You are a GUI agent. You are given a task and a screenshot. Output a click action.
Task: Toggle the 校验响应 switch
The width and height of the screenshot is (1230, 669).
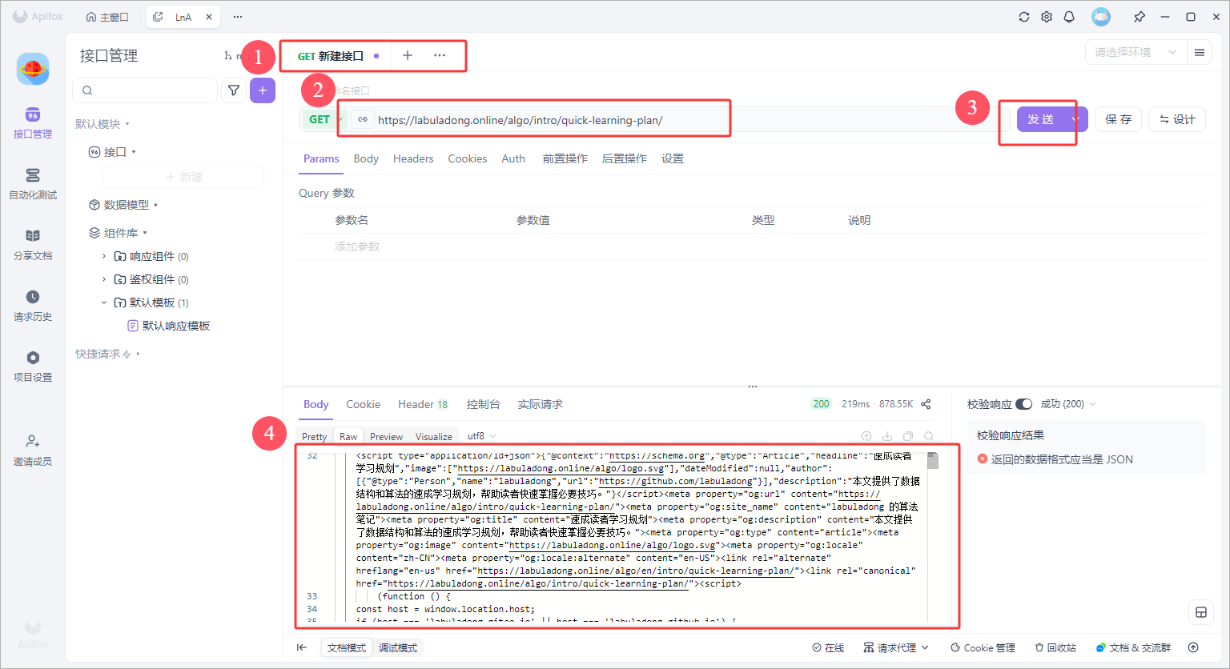pos(1023,404)
